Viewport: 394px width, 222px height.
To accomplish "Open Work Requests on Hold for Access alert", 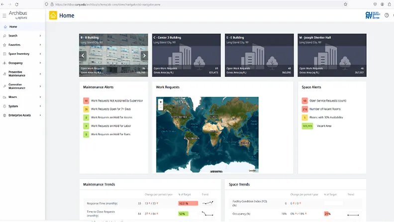I will [108, 117].
